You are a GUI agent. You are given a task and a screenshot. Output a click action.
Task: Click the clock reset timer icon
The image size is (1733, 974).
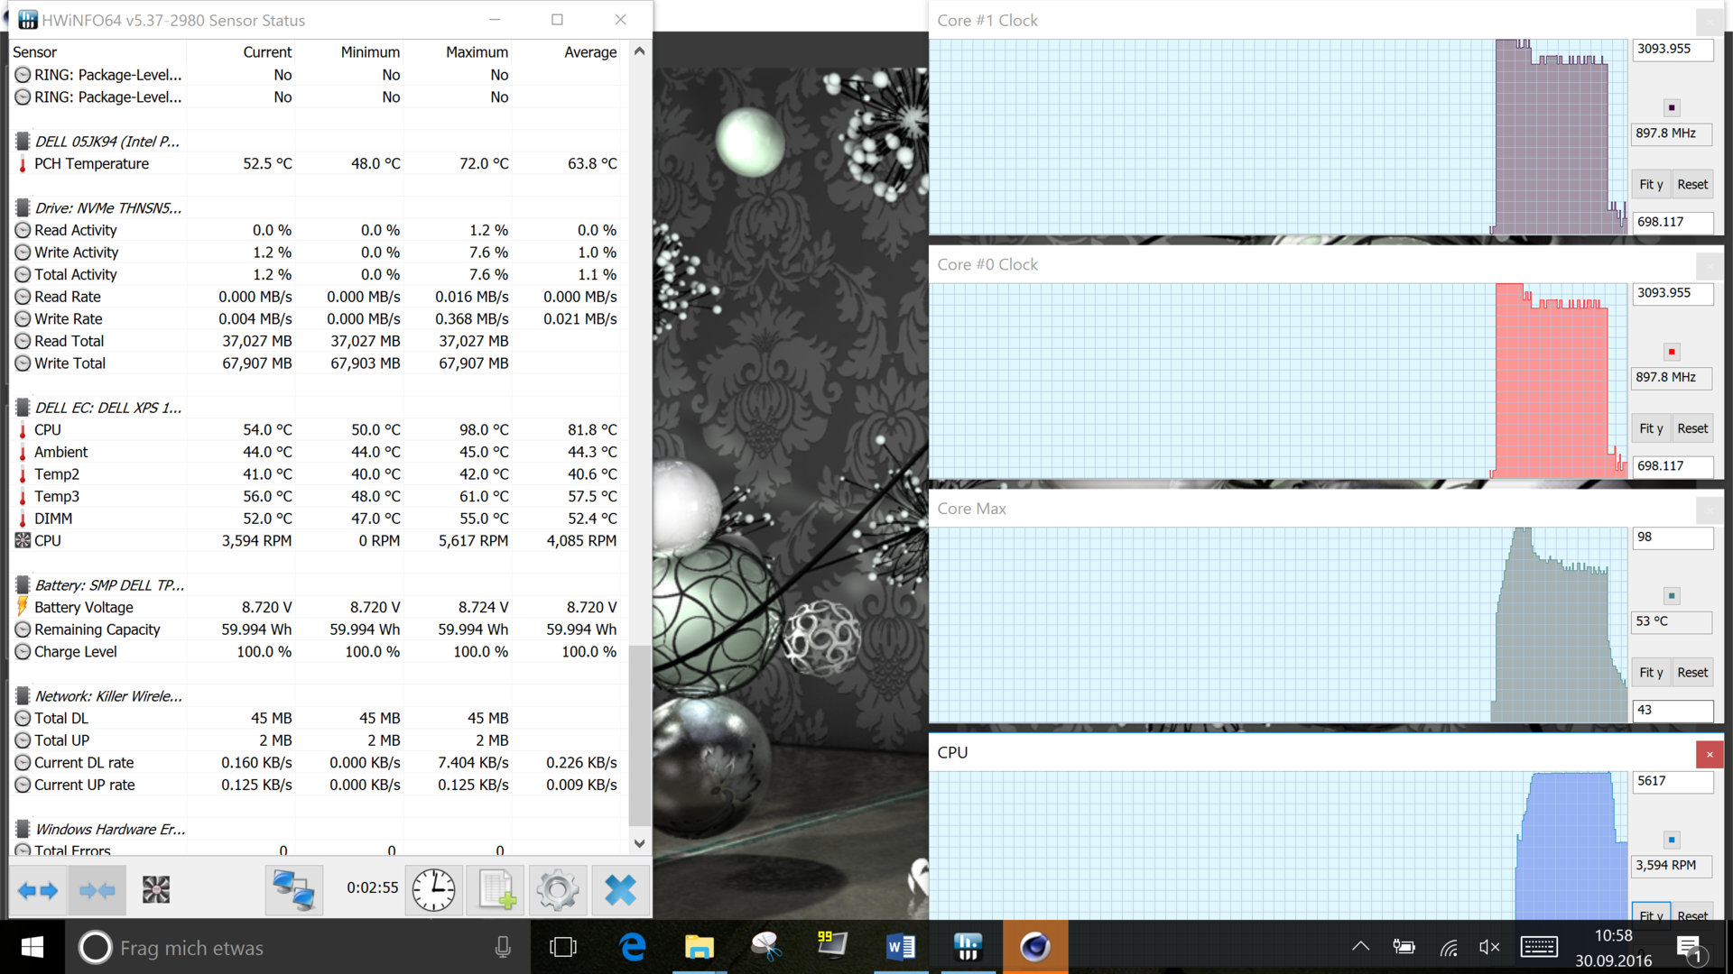point(434,891)
